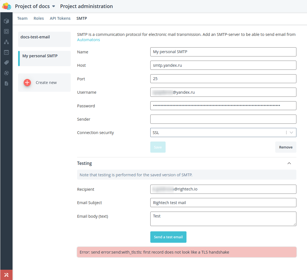Open the hierarchy tree icon in sidebar

click(x=6, y=42)
